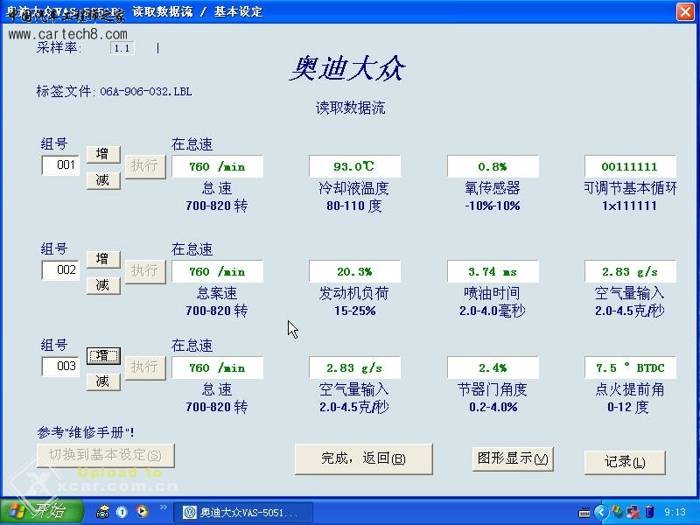
Task: Click the 3.74 ms injection time value
Action: pos(493,271)
